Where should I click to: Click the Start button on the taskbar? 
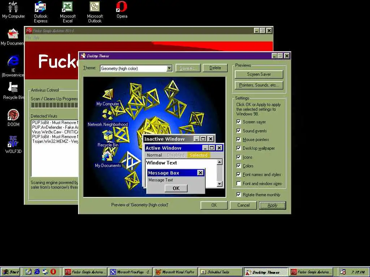[x=10, y=272]
